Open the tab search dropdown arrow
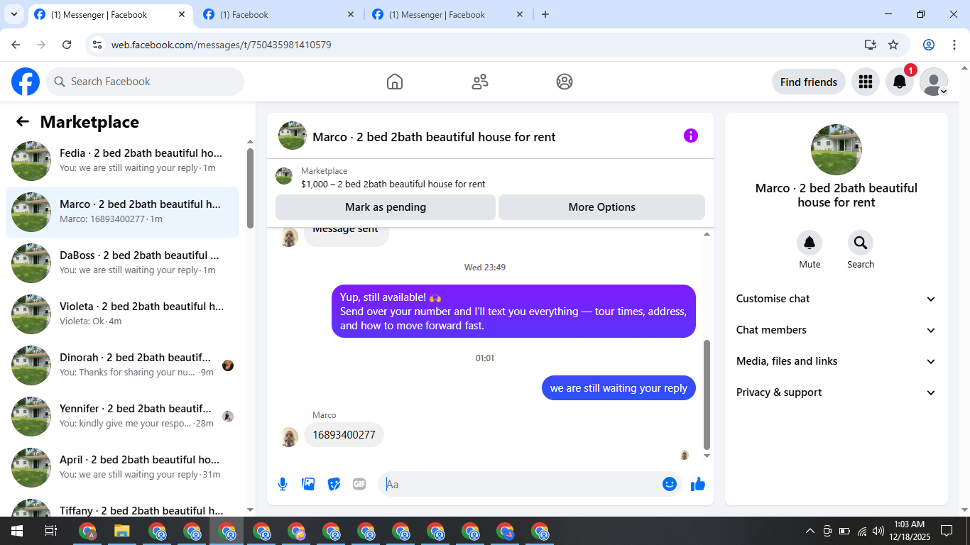 pyautogui.click(x=13, y=14)
